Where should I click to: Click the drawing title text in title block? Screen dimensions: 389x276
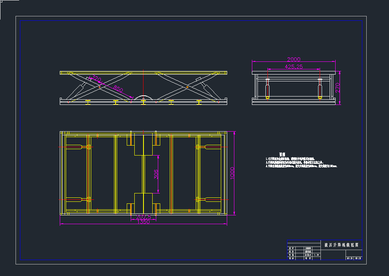(341, 245)
